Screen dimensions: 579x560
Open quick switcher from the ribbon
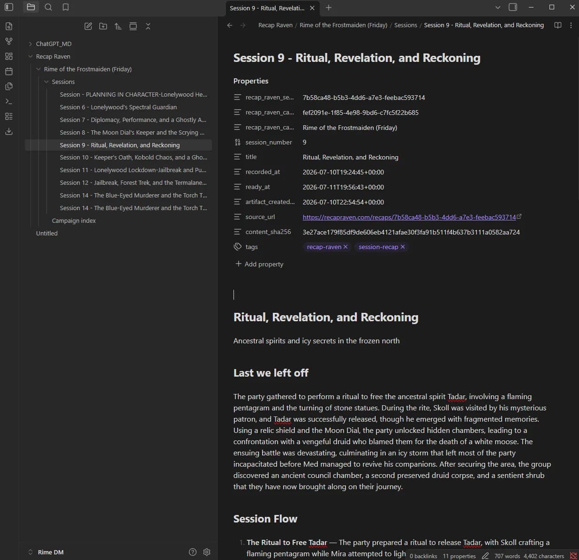point(8,26)
